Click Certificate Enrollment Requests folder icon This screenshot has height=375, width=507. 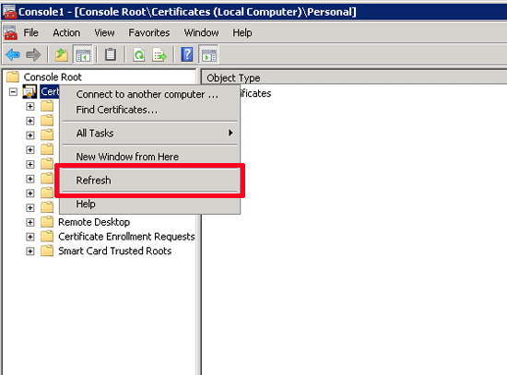47,237
